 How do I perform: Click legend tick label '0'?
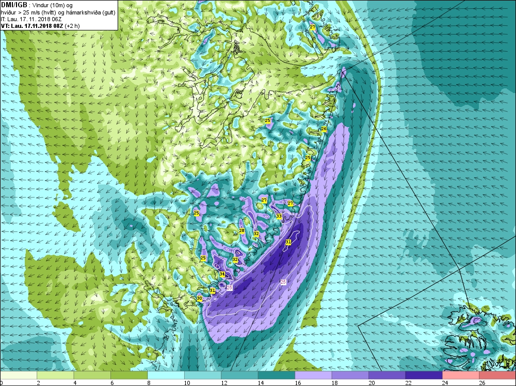click(x=2, y=383)
